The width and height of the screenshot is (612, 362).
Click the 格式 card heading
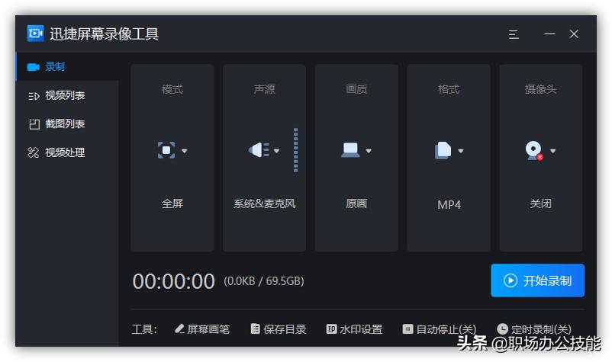(x=449, y=89)
